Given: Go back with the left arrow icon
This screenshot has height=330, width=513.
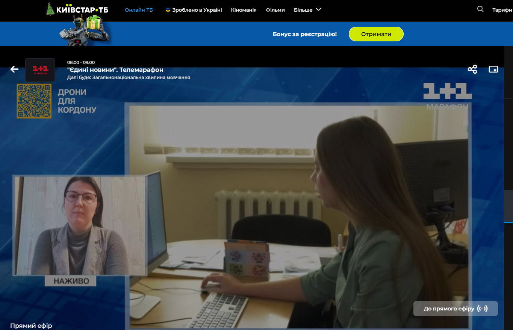Looking at the screenshot, I should tap(14, 69).
